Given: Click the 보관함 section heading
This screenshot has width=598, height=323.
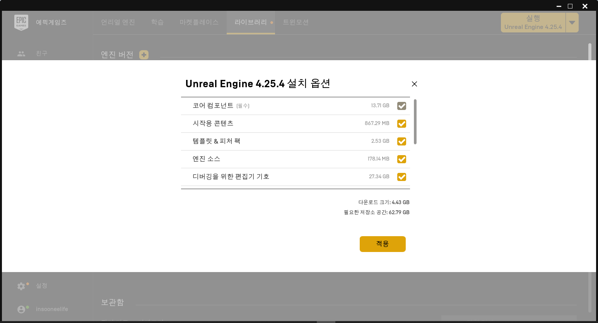Looking at the screenshot, I should point(113,303).
